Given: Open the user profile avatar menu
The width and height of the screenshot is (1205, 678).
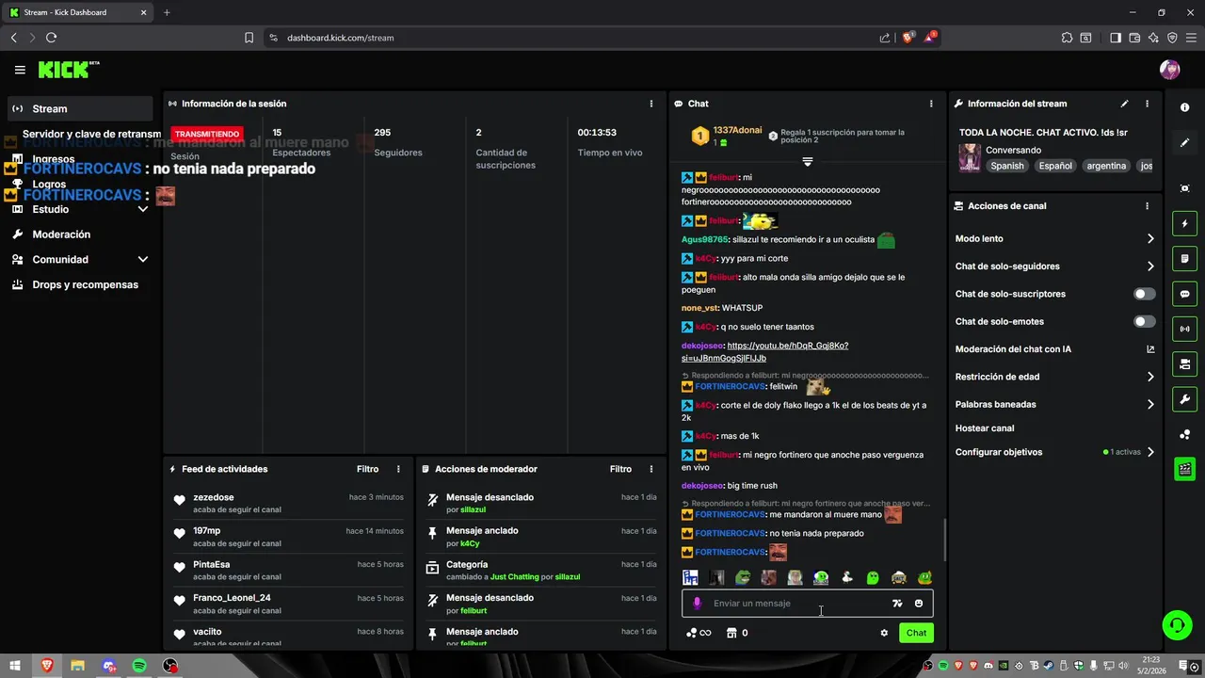Looking at the screenshot, I should click(x=1169, y=70).
